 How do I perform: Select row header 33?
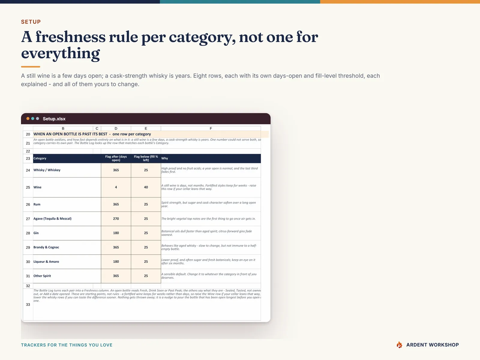tap(28, 304)
